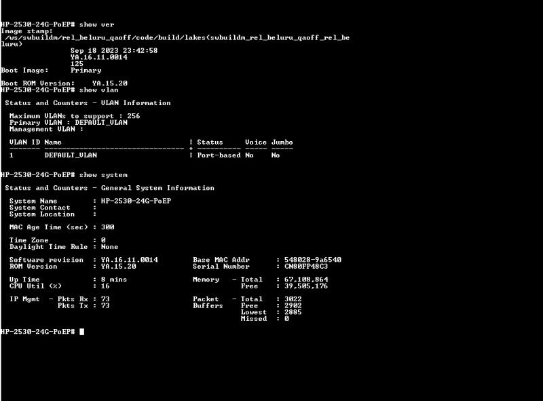Click the 'Port-based' status value
Image resolution: width=543 pixels, height=401 pixels.
tap(219, 155)
